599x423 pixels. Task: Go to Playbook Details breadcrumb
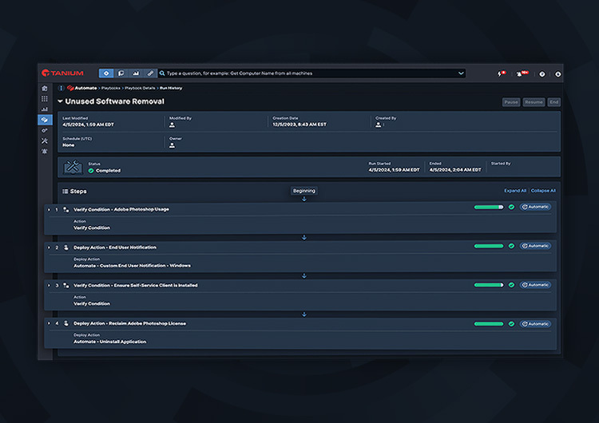[141, 88]
